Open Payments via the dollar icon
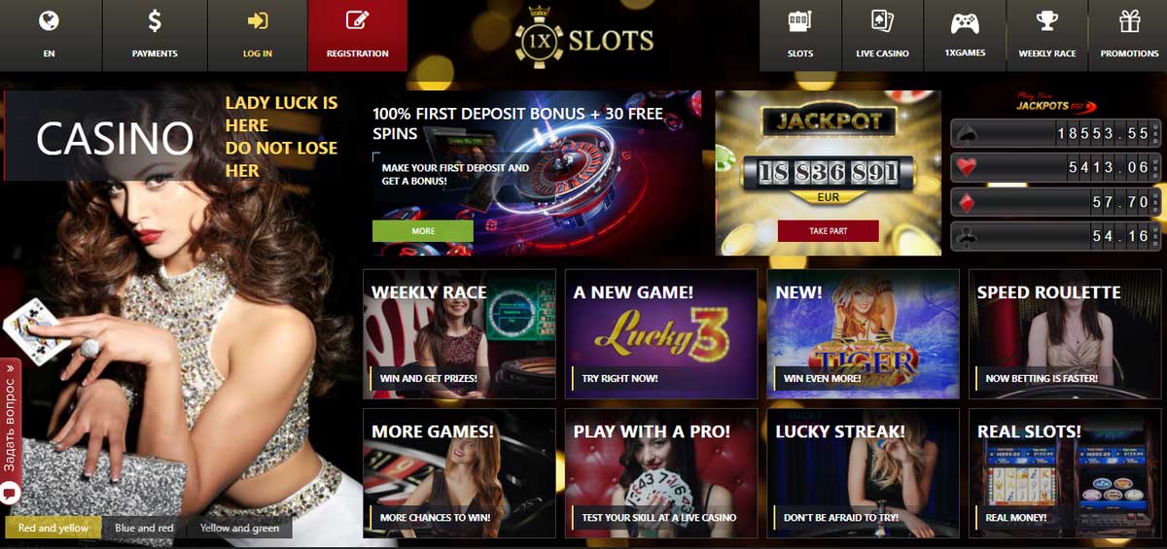1167x549 pixels. [155, 20]
